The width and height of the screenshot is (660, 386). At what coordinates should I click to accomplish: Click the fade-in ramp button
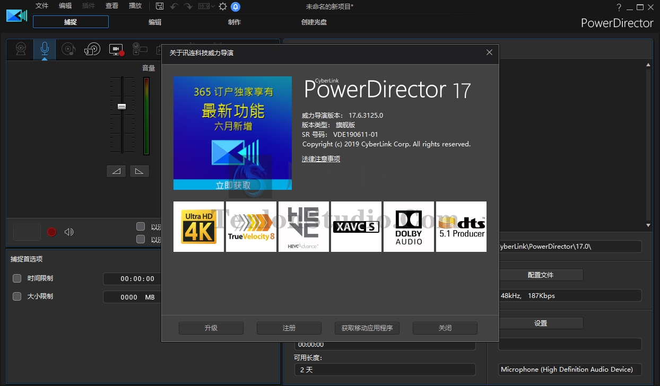[116, 171]
